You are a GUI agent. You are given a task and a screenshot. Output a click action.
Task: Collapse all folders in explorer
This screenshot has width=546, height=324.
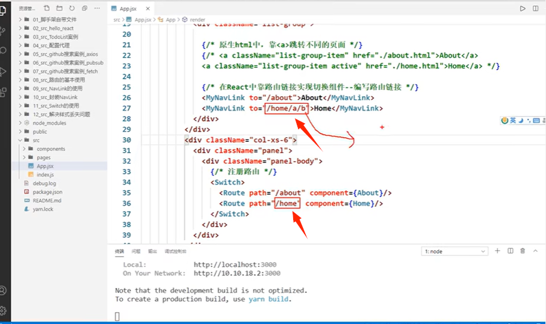[84, 8]
